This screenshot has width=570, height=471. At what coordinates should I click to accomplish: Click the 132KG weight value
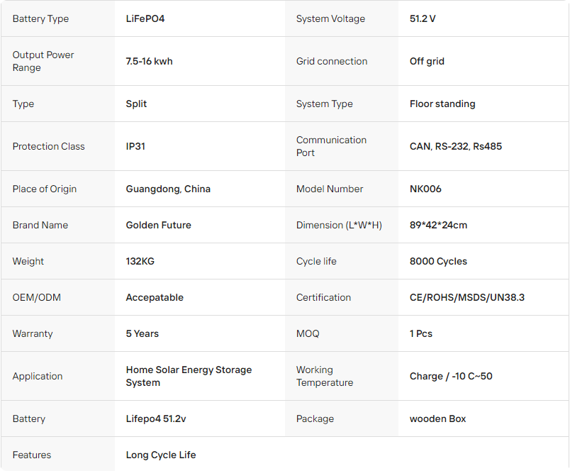point(140,261)
